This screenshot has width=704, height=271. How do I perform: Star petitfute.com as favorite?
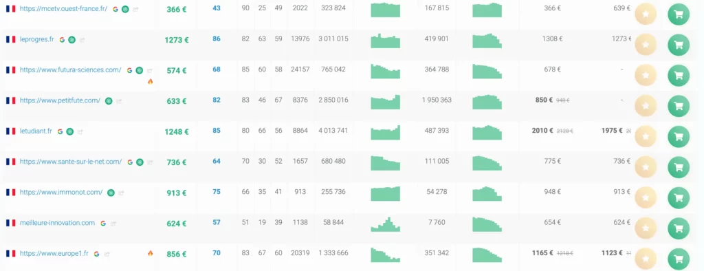(645, 106)
